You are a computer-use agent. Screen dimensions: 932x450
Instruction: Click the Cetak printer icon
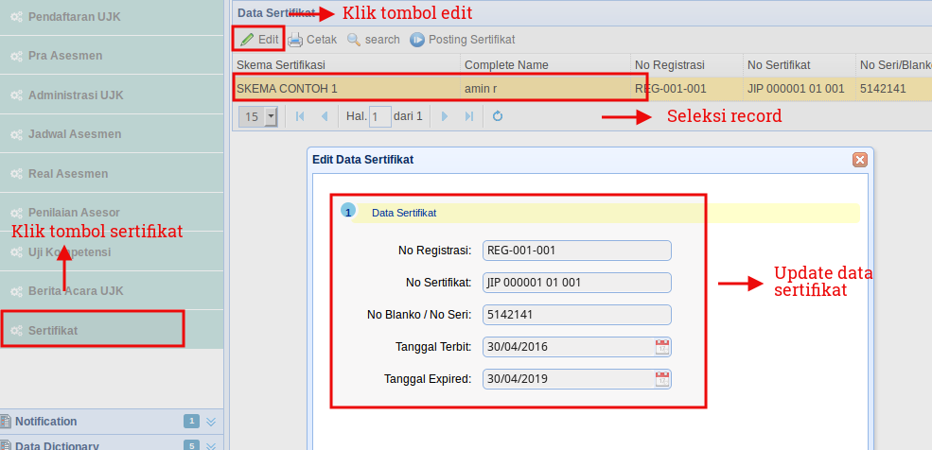point(295,40)
